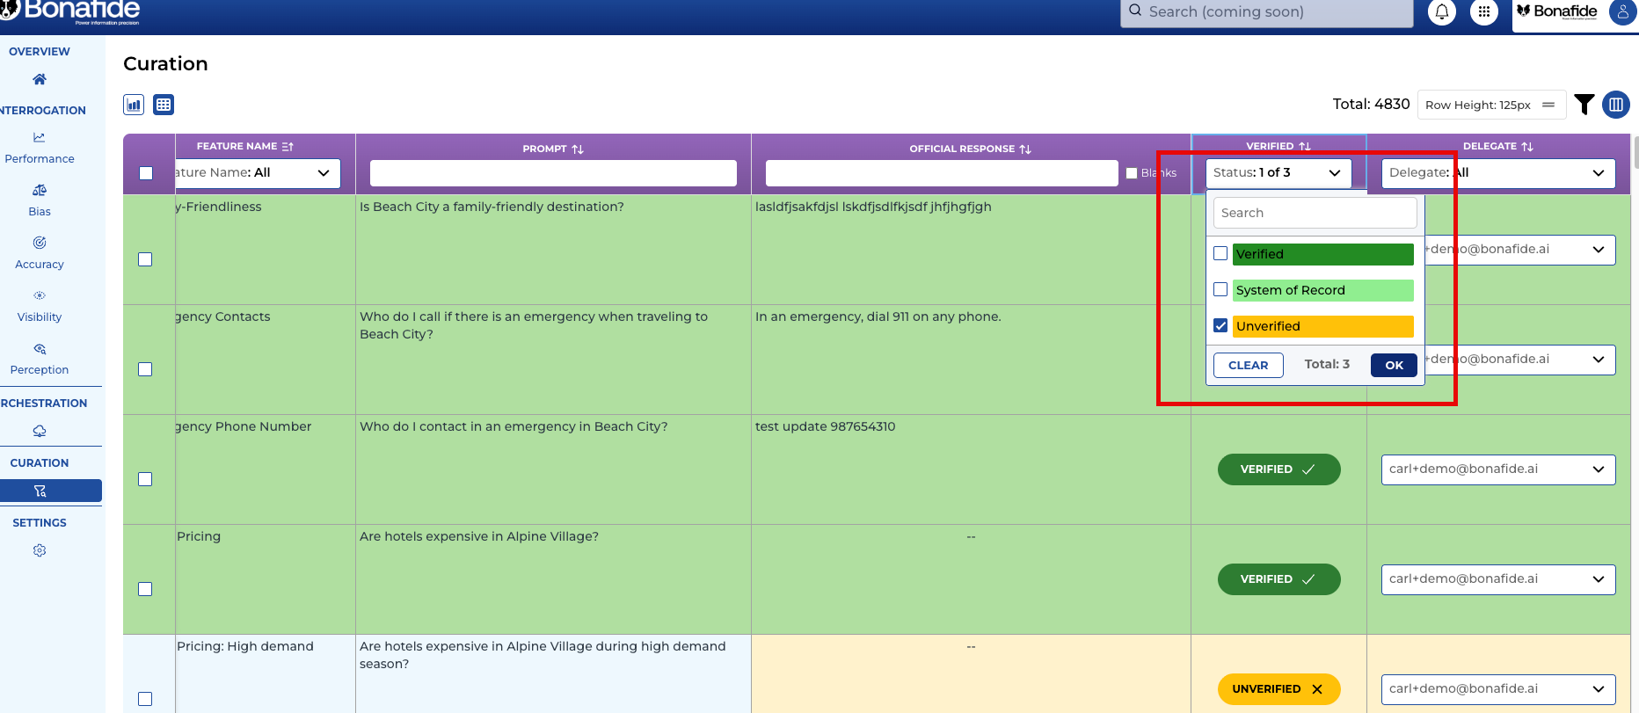Click the notifications bell icon
This screenshot has height=713, width=1639.
coord(1442,12)
